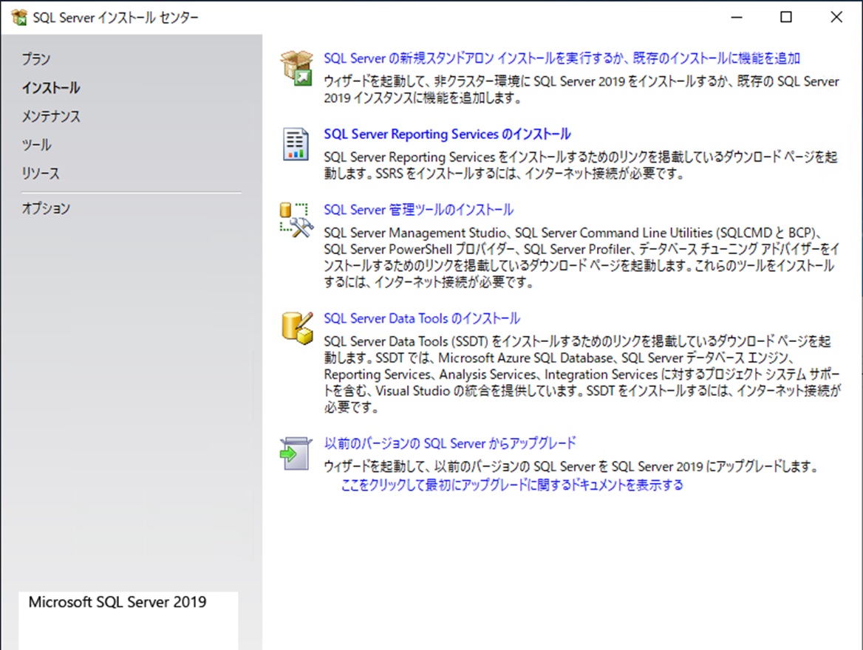Click 以前のバージョンの SQL Server からアップグレード link
The height and width of the screenshot is (650, 863).
450,444
